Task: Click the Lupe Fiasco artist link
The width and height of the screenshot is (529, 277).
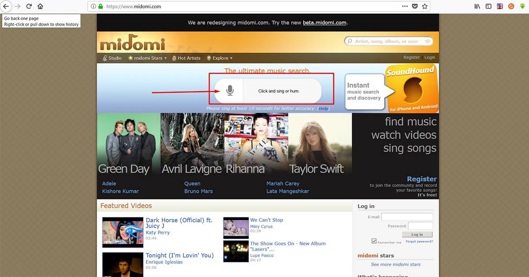Action: pos(262,255)
